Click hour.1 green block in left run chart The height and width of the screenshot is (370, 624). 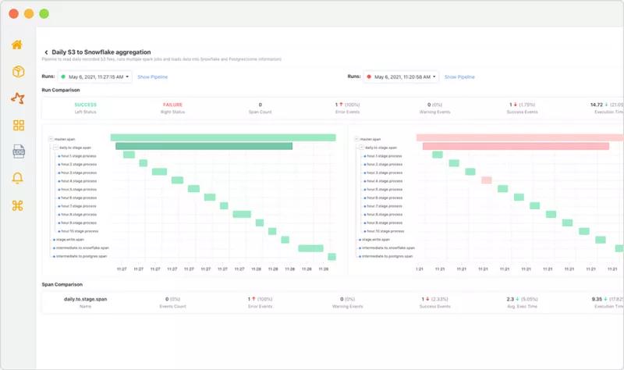click(x=129, y=155)
